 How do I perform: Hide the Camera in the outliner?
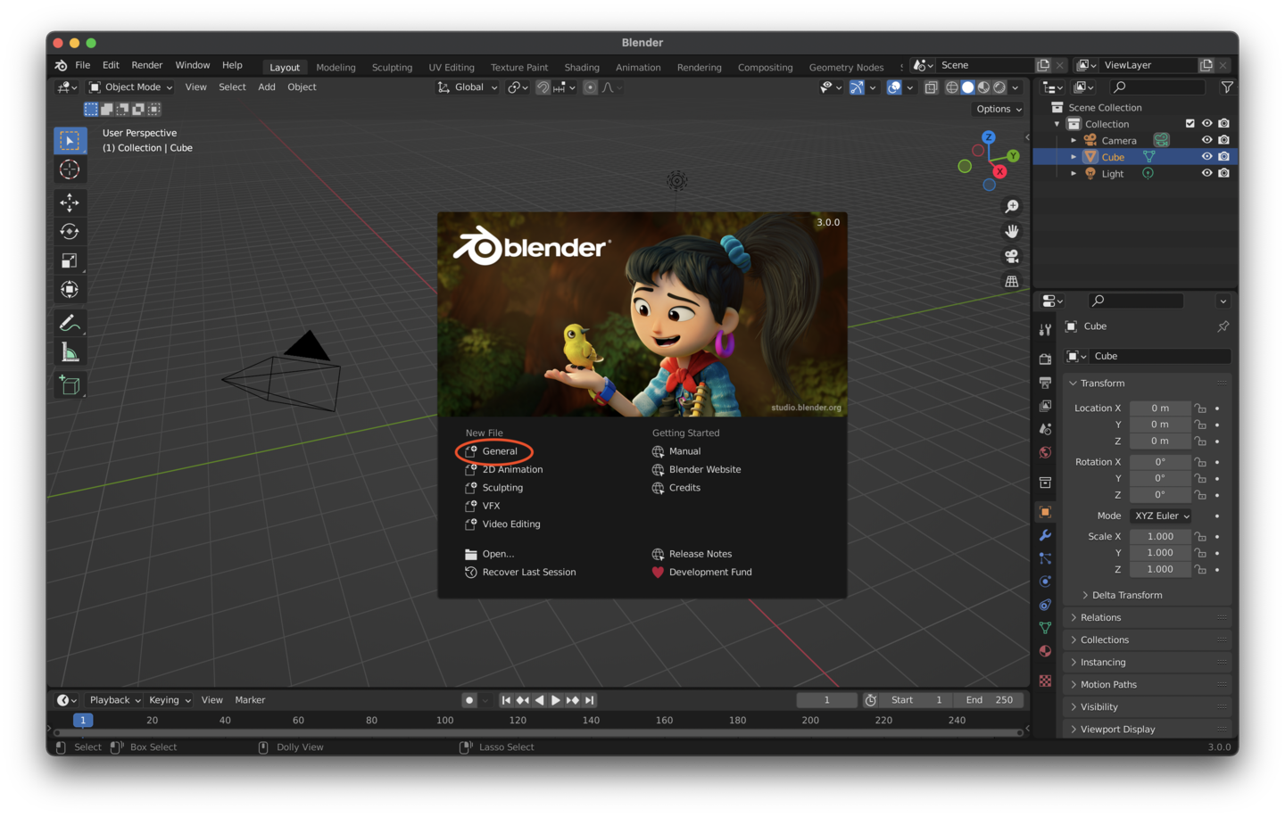pos(1206,140)
